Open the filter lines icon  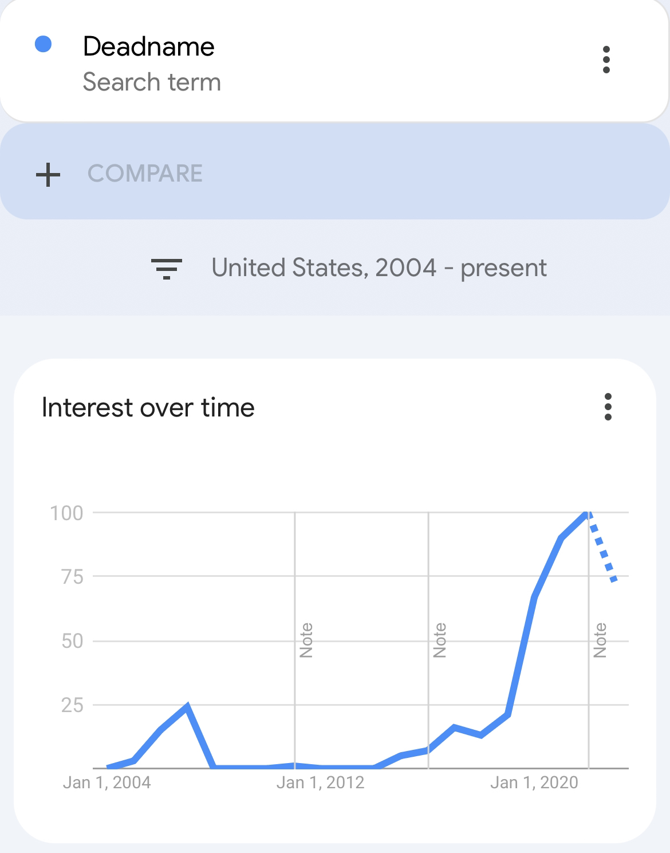click(x=167, y=269)
